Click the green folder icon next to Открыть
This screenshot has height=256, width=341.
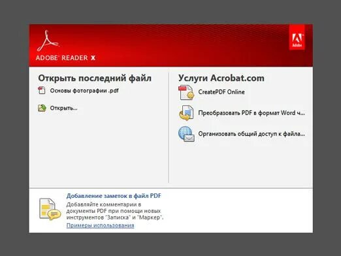(x=42, y=108)
